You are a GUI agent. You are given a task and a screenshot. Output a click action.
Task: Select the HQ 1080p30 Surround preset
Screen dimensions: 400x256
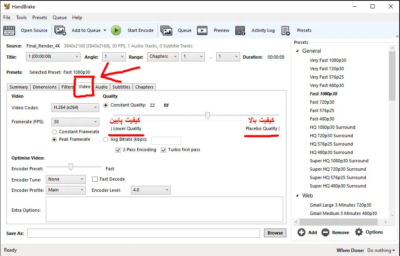(x=332, y=127)
